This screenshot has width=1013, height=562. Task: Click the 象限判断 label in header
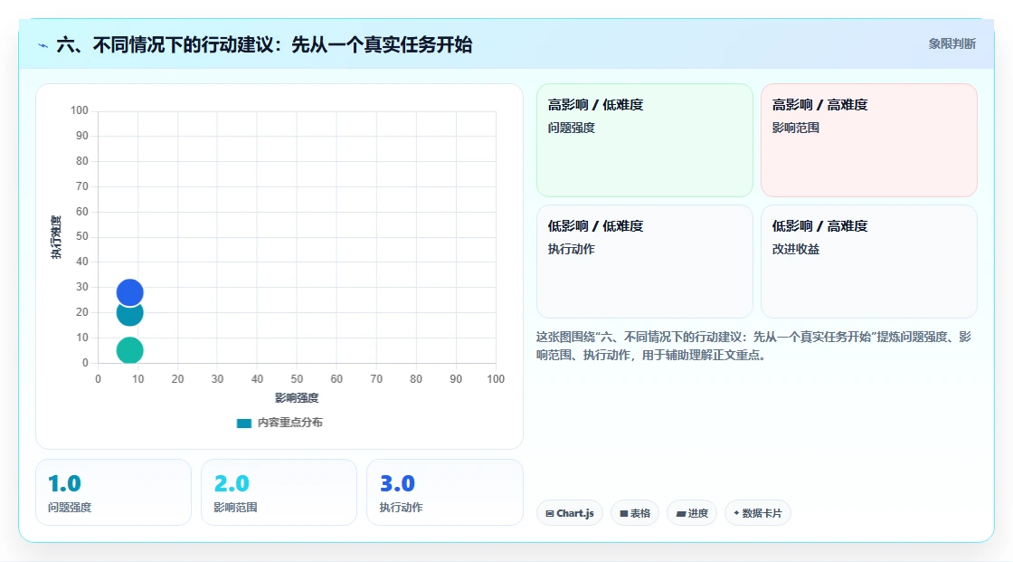point(951,44)
